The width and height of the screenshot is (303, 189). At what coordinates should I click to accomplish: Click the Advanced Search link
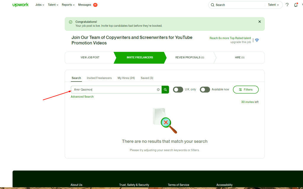82,97
